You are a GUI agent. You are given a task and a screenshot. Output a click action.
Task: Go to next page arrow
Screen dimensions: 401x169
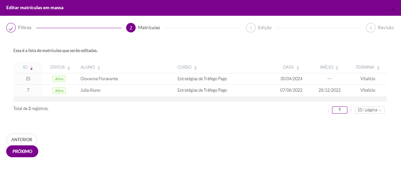pos(351,110)
